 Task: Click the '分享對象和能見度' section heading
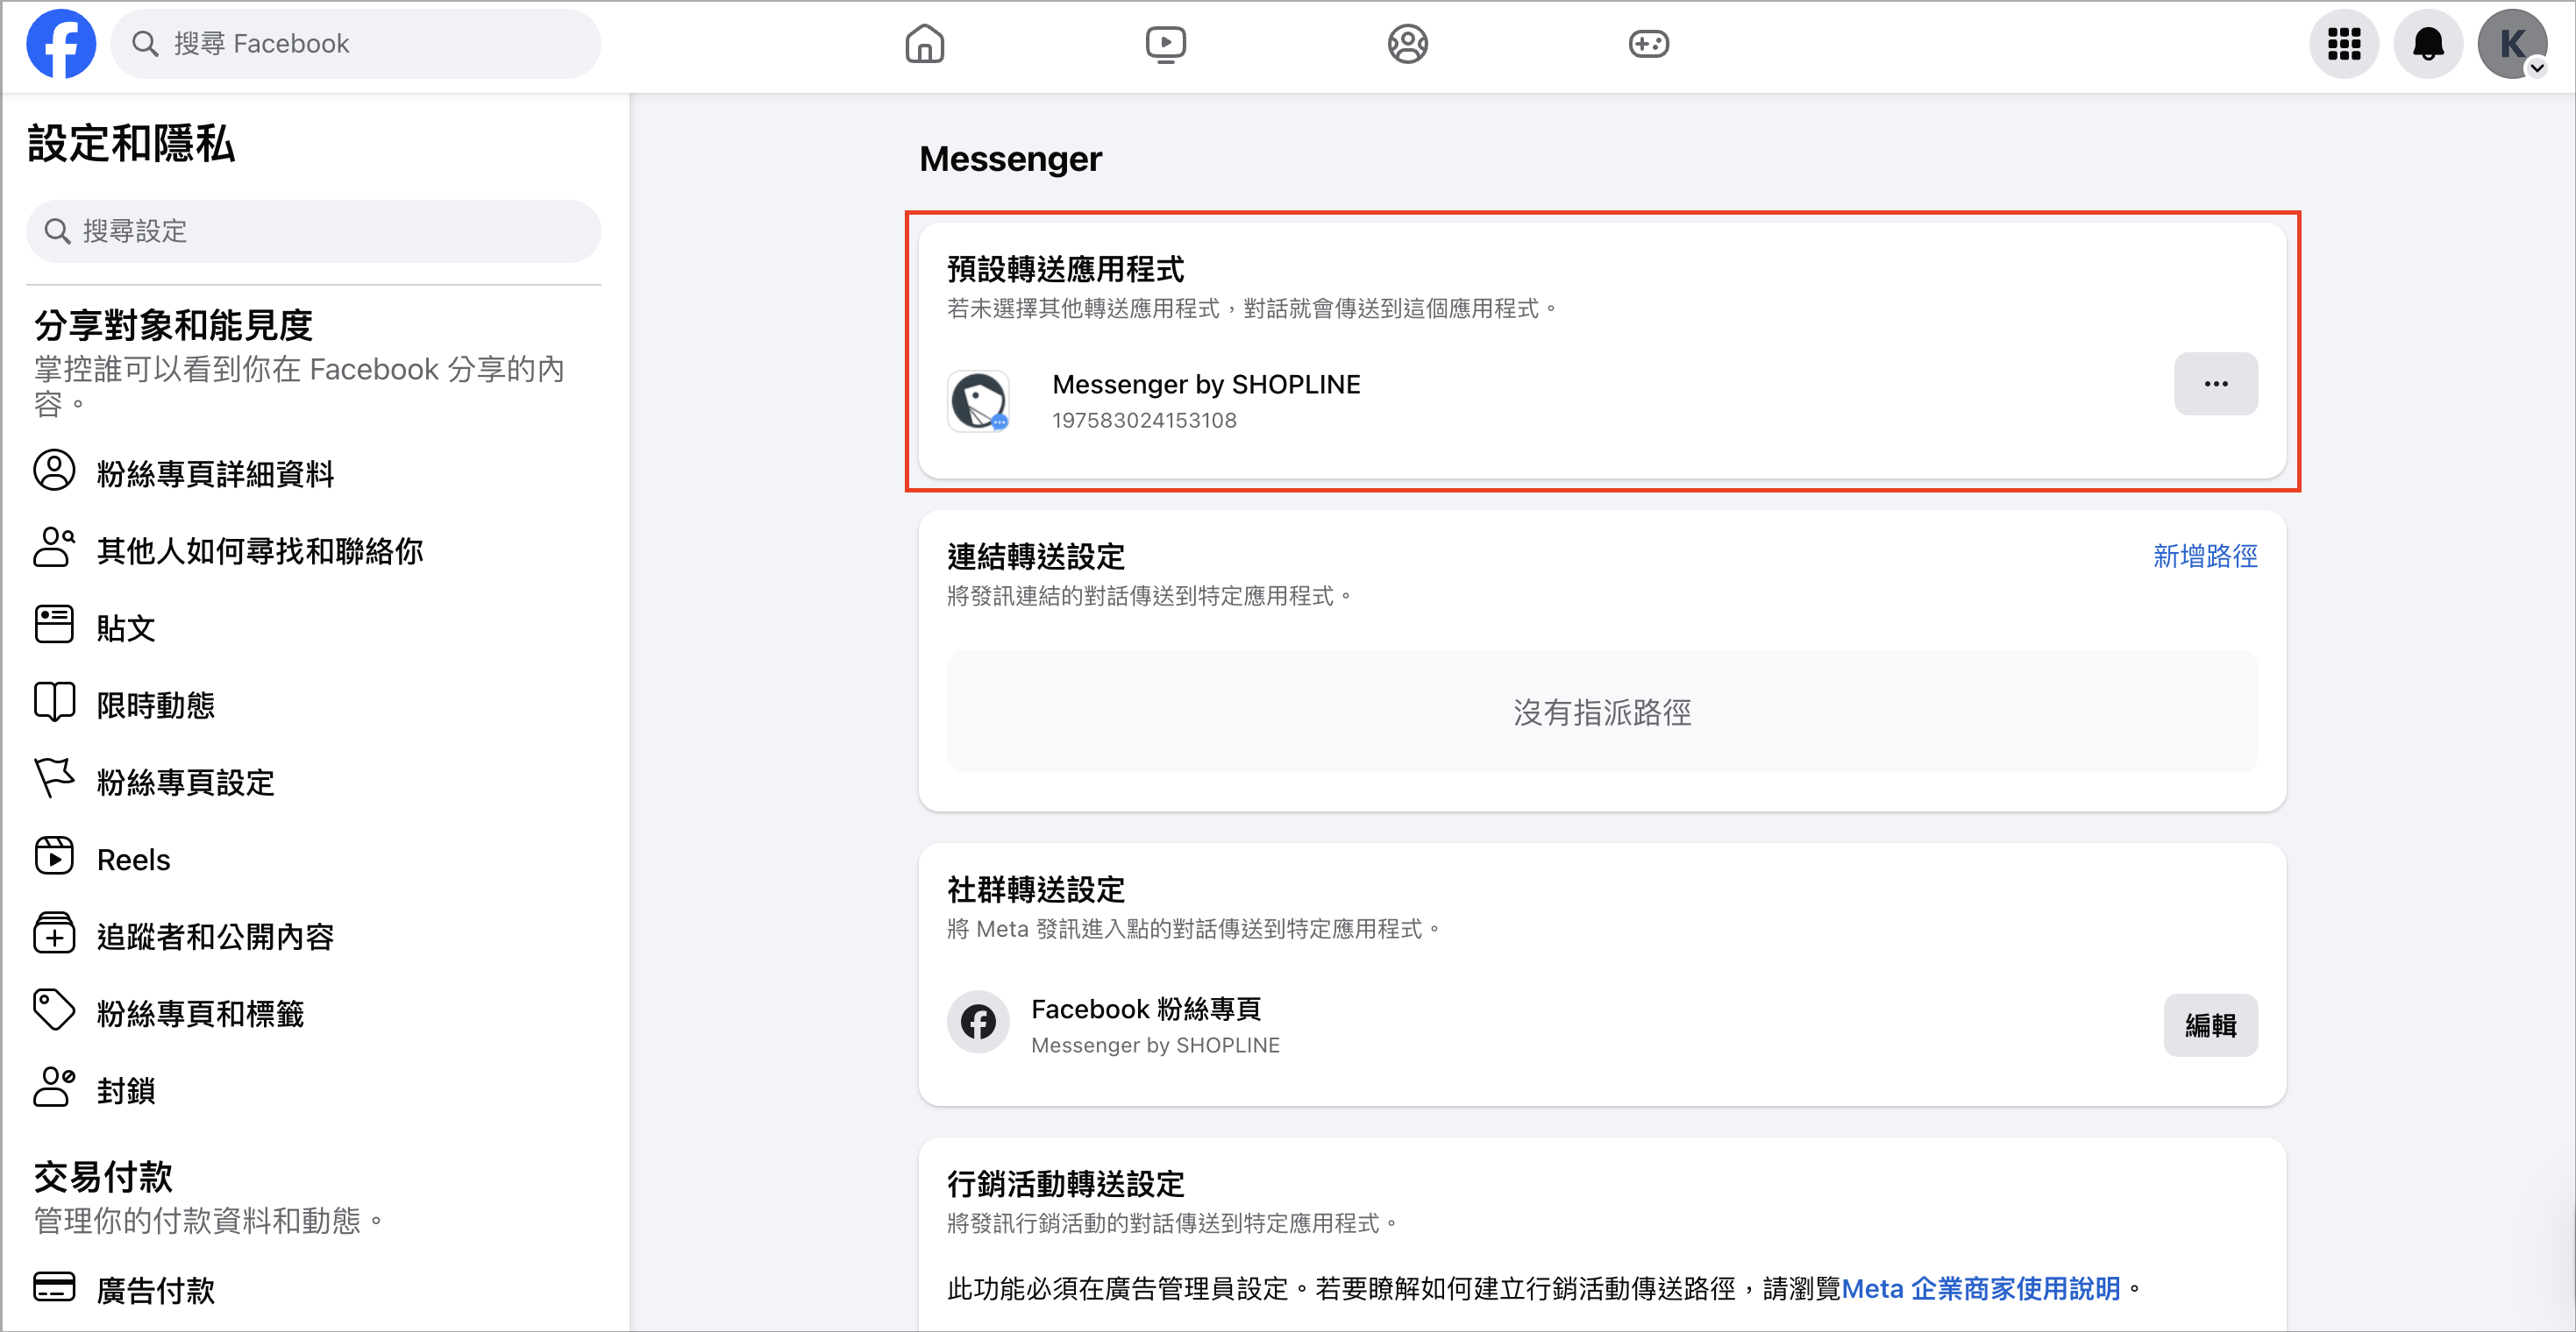[174, 326]
